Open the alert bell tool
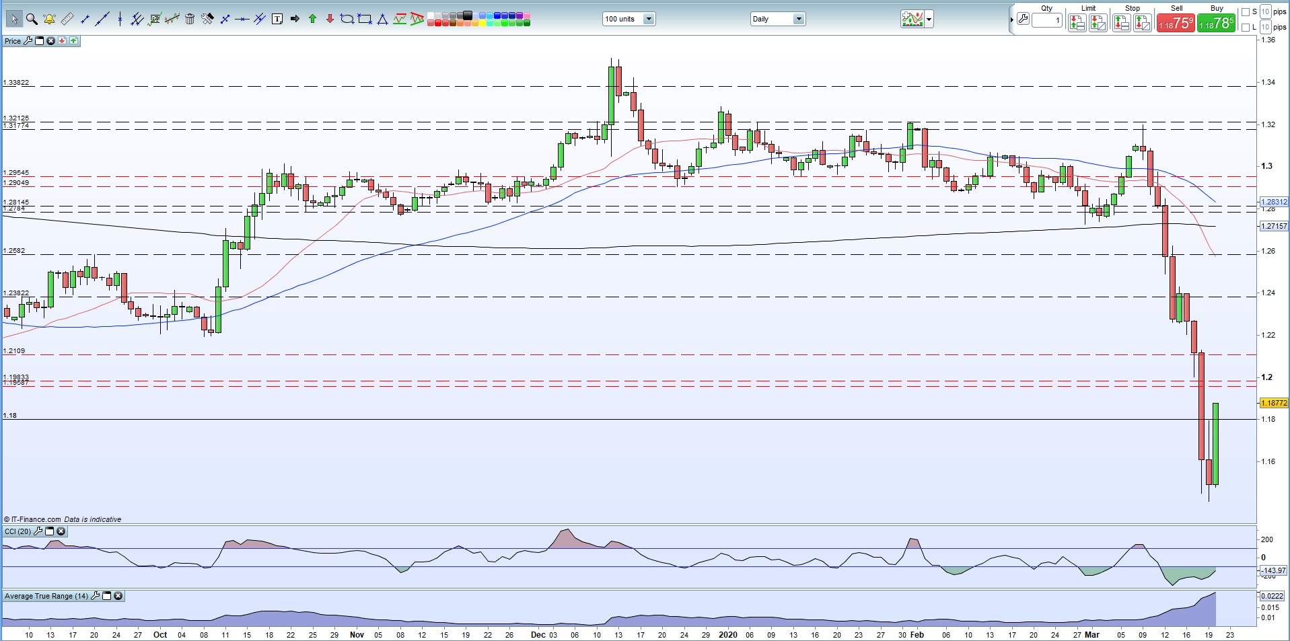This screenshot has height=641, width=1290. click(x=49, y=19)
